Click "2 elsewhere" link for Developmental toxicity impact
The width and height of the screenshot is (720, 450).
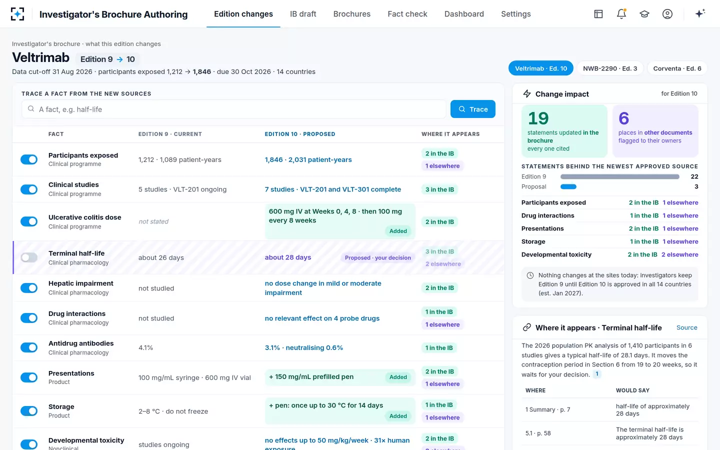click(680, 254)
